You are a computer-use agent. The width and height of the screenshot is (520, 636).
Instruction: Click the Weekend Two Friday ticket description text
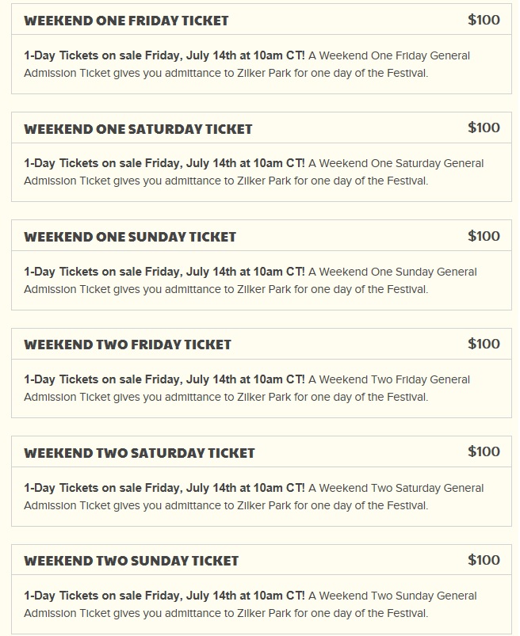pos(247,388)
